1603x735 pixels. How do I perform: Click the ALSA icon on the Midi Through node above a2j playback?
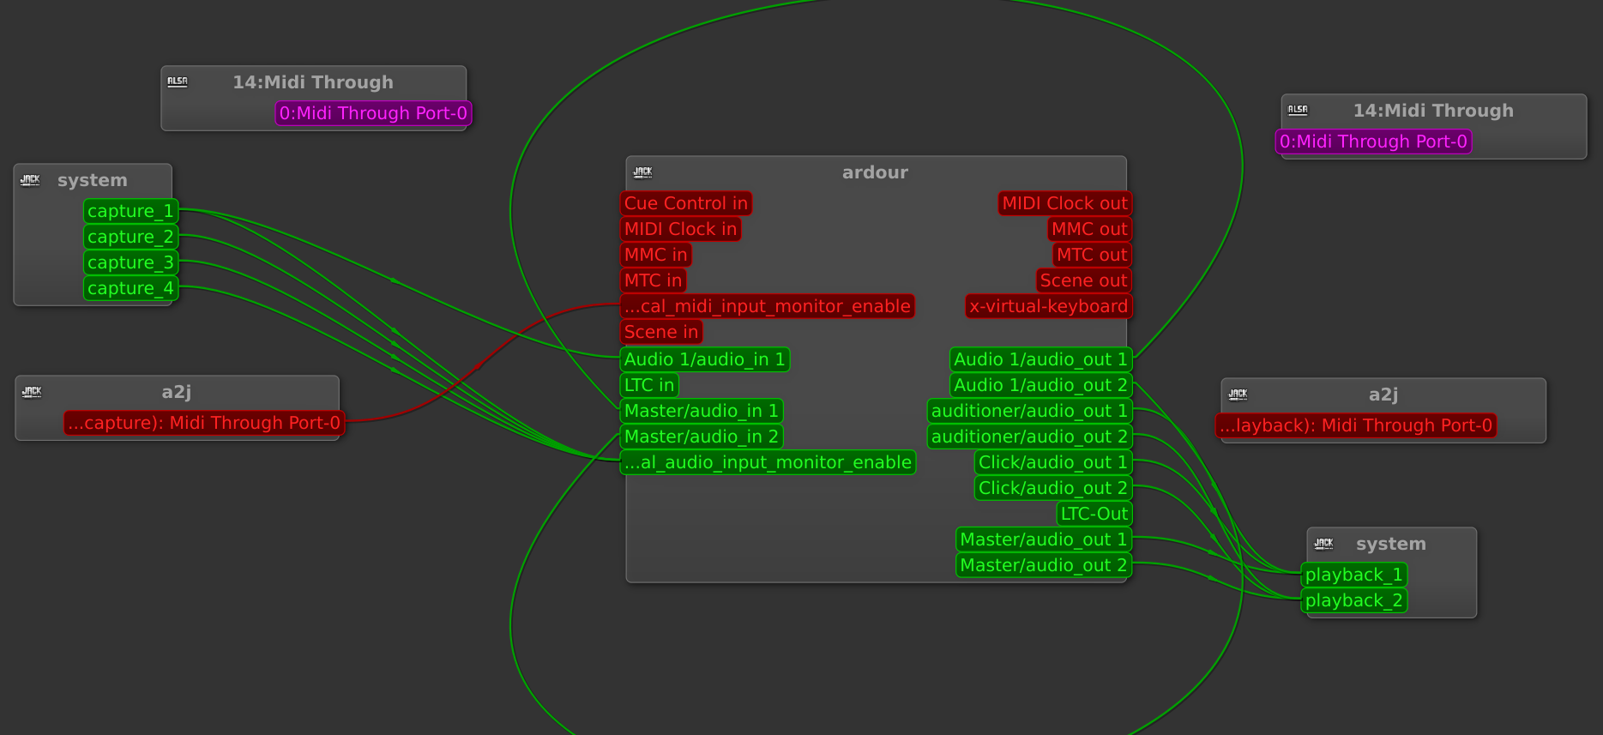pyautogui.click(x=1298, y=110)
